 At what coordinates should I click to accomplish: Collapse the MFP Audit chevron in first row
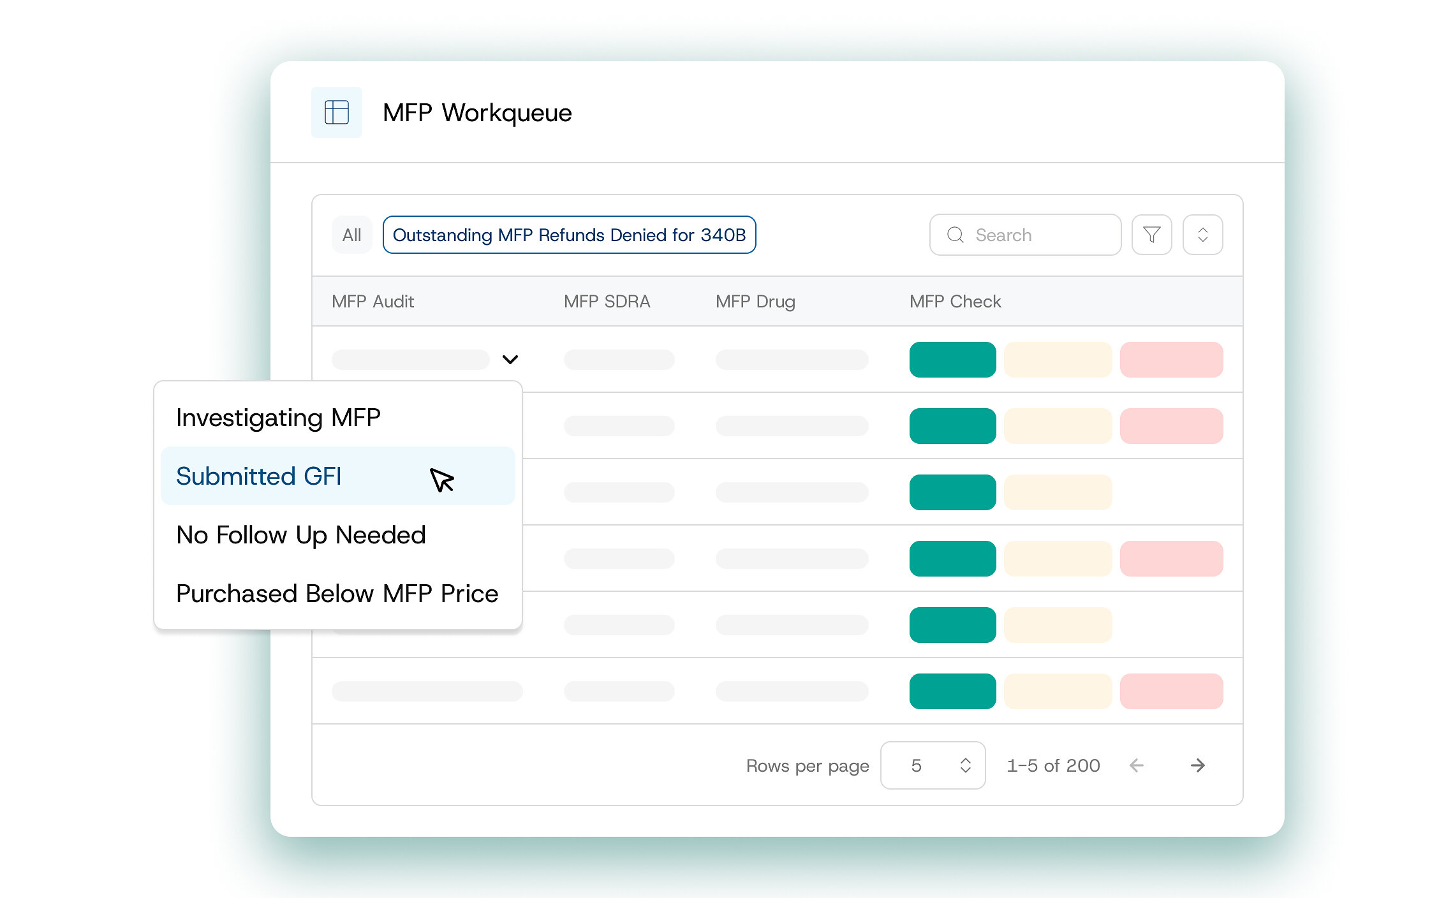[x=510, y=360]
